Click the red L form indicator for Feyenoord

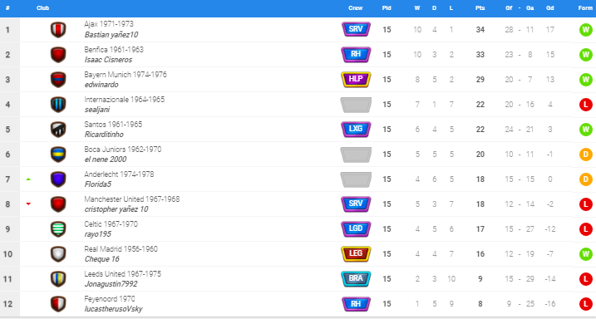586,304
